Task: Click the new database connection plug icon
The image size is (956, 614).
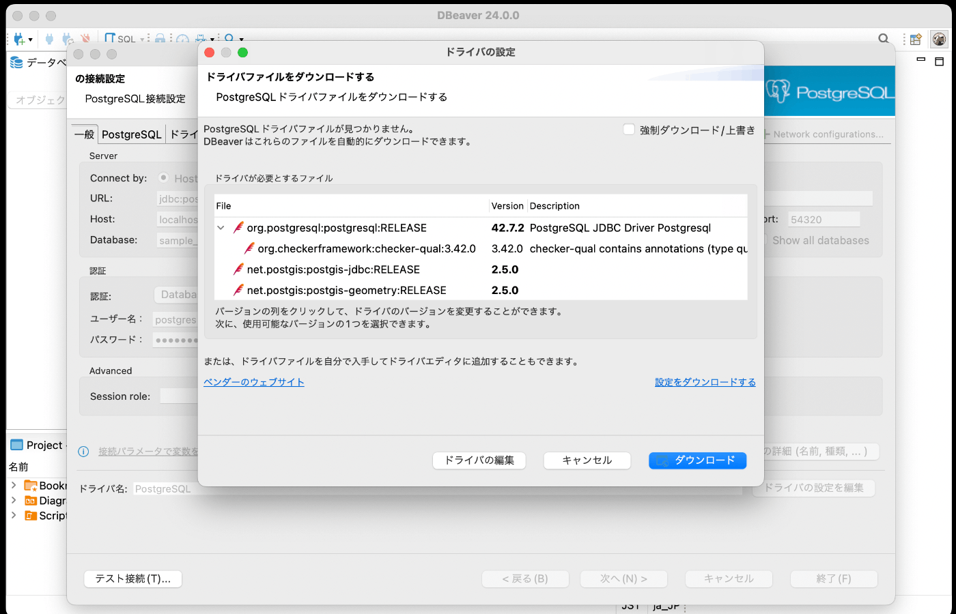Action: [x=19, y=39]
